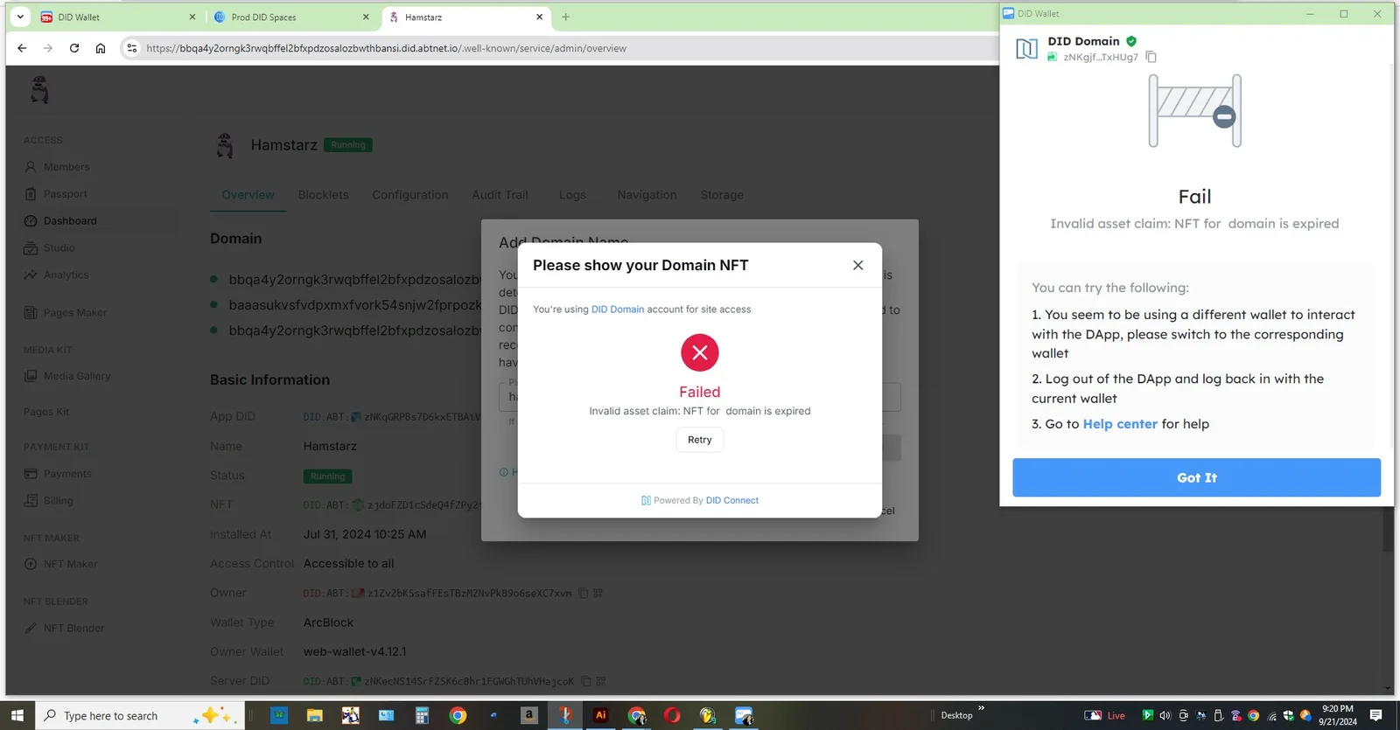Close the Hamstarz browser tab

540,17
